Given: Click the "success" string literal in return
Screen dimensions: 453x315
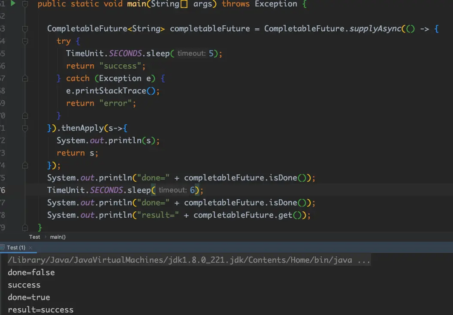Looking at the screenshot, I should click(120, 66).
